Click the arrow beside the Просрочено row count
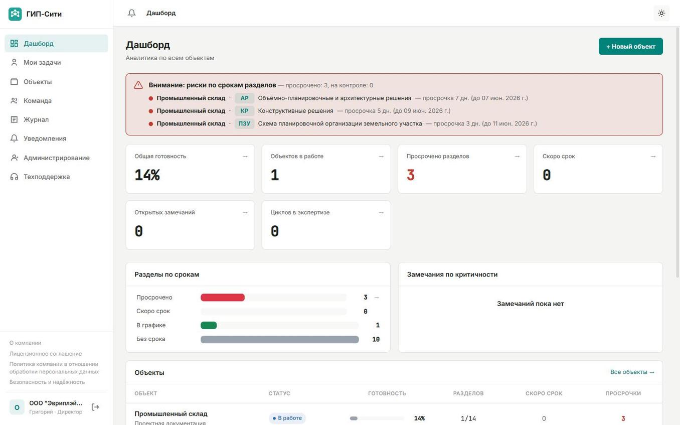 [x=377, y=298]
